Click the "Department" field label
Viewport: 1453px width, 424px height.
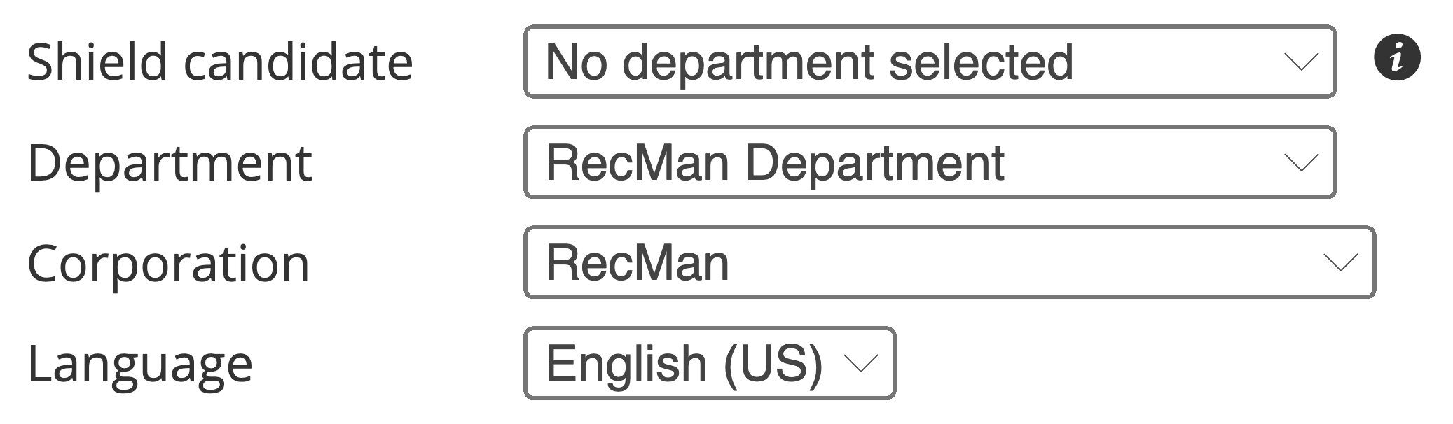[170, 163]
